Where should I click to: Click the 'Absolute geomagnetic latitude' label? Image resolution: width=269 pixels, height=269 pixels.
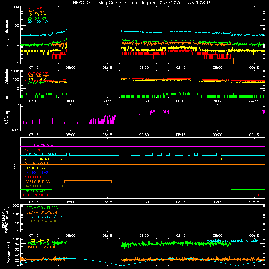(232, 241)
